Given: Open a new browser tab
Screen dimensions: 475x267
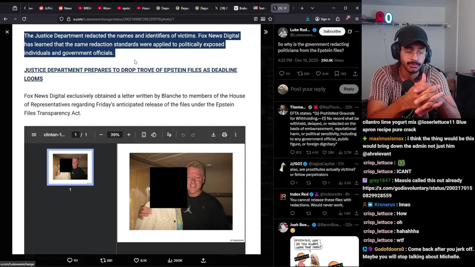Looking at the screenshot, I should pyautogui.click(x=302, y=8).
